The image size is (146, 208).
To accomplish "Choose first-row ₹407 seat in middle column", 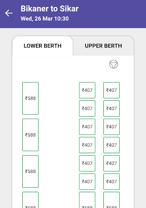I will pyautogui.click(x=87, y=90).
